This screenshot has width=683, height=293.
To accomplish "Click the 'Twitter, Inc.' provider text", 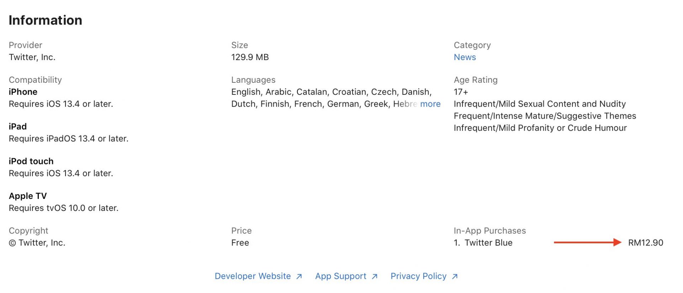I will pyautogui.click(x=32, y=57).
